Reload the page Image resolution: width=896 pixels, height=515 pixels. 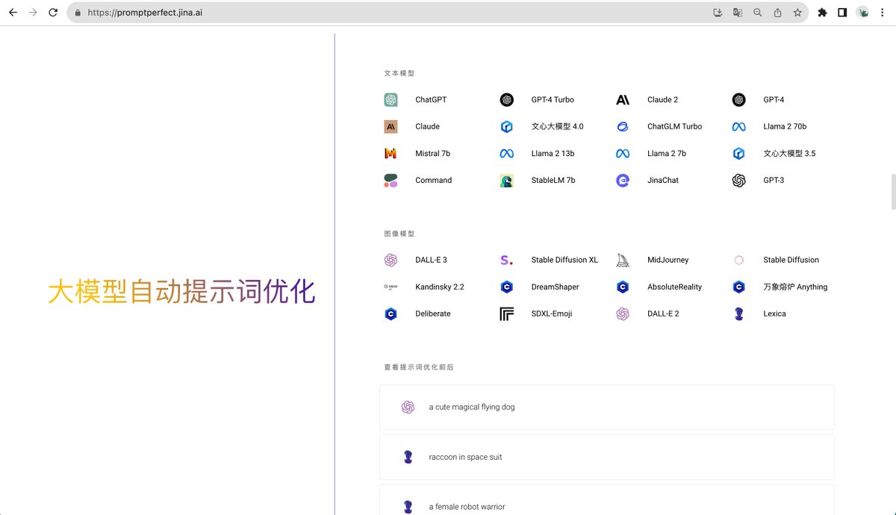(53, 13)
